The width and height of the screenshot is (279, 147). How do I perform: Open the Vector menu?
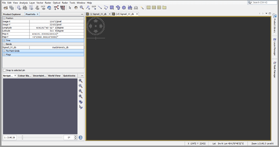click(x=40, y=3)
